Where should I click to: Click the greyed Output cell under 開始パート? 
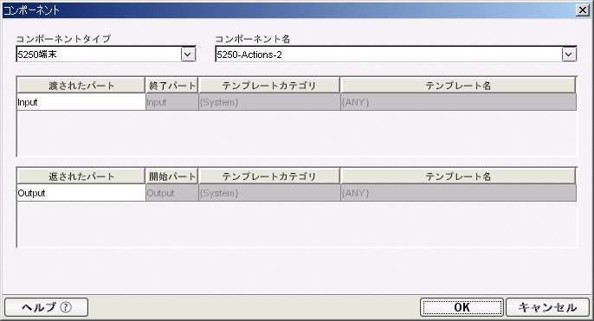(x=172, y=193)
